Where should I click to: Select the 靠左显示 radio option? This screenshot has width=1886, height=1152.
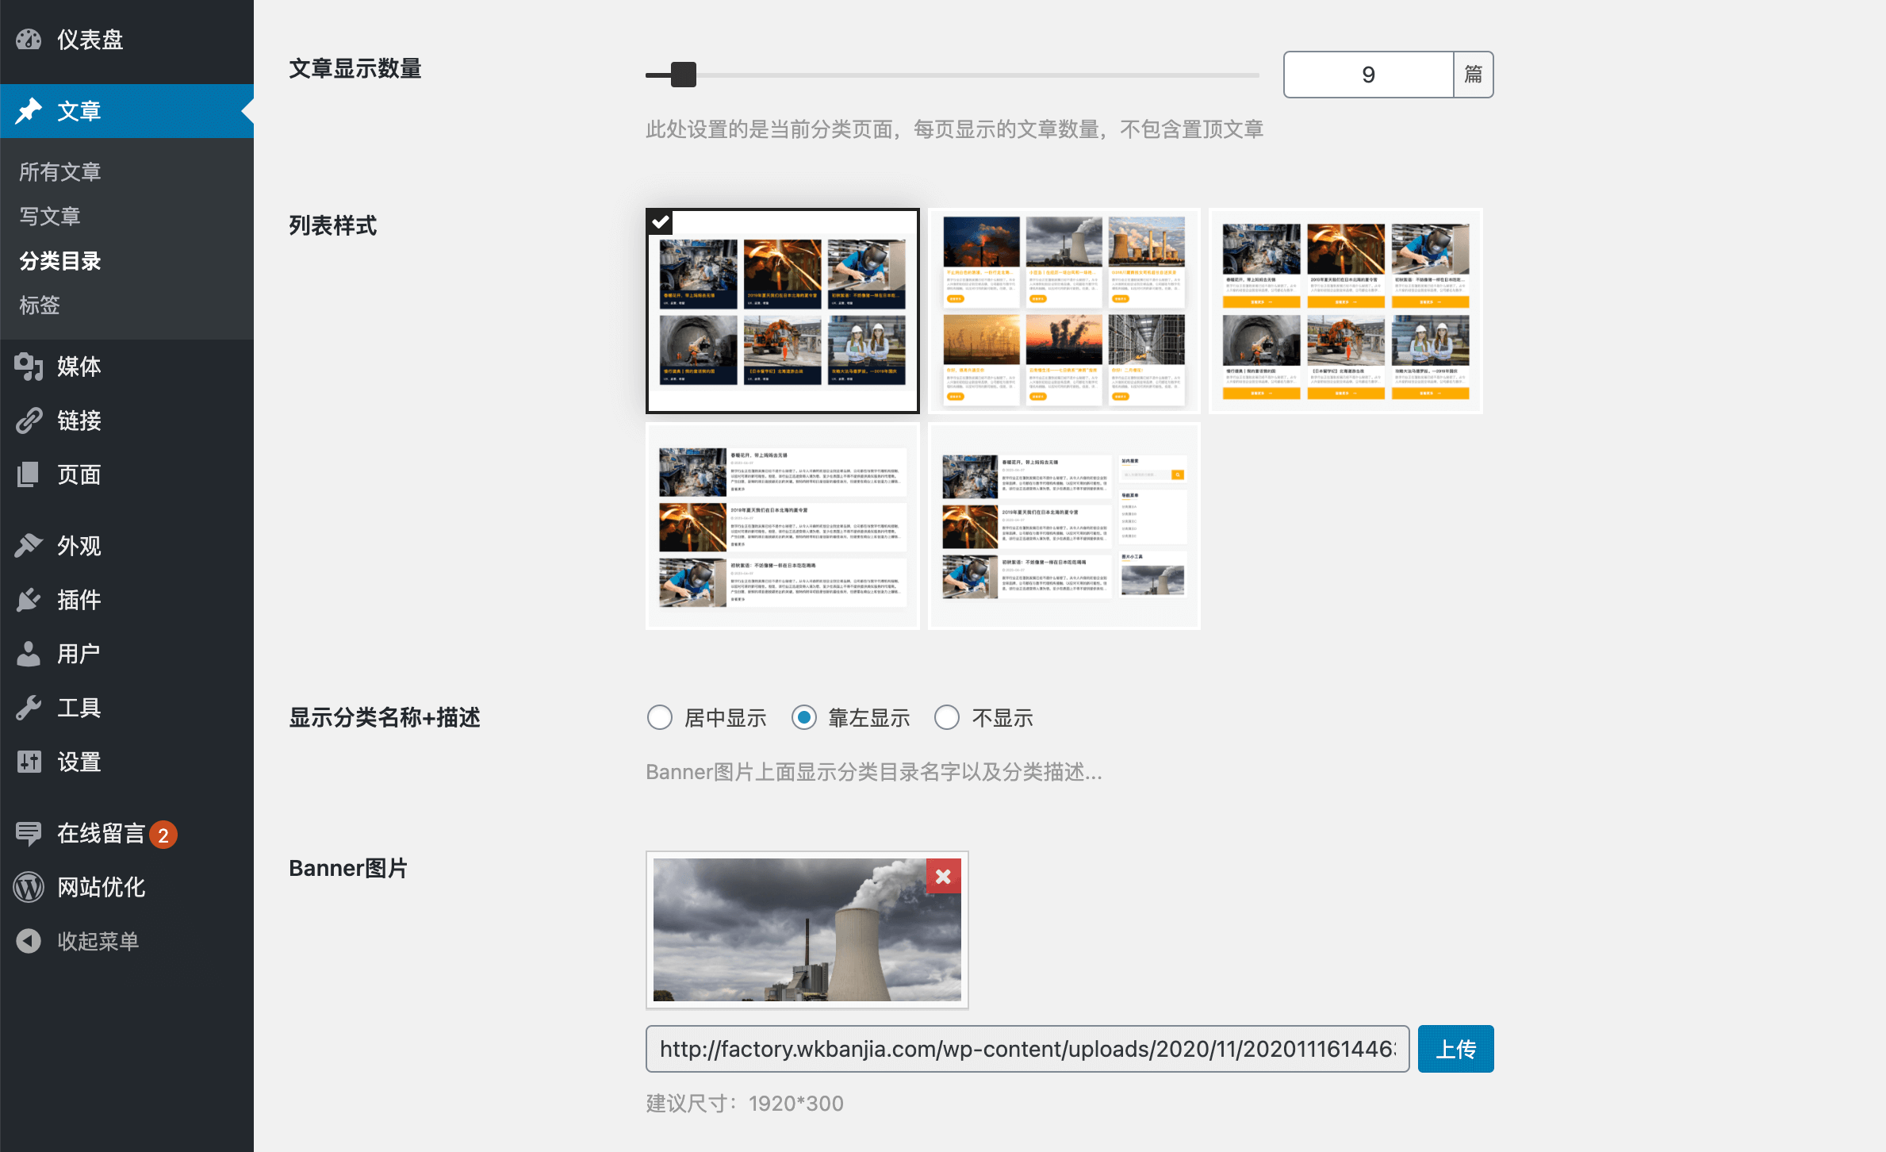803,718
